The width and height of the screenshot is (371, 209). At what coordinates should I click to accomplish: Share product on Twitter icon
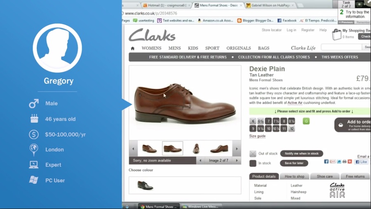[339, 162]
